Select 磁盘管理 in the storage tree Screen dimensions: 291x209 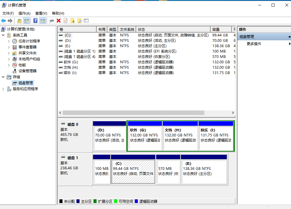[x=25, y=83]
